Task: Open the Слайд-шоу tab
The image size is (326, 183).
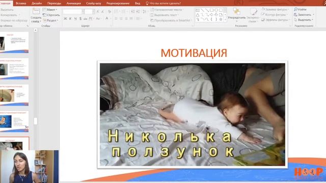Action: click(93, 4)
